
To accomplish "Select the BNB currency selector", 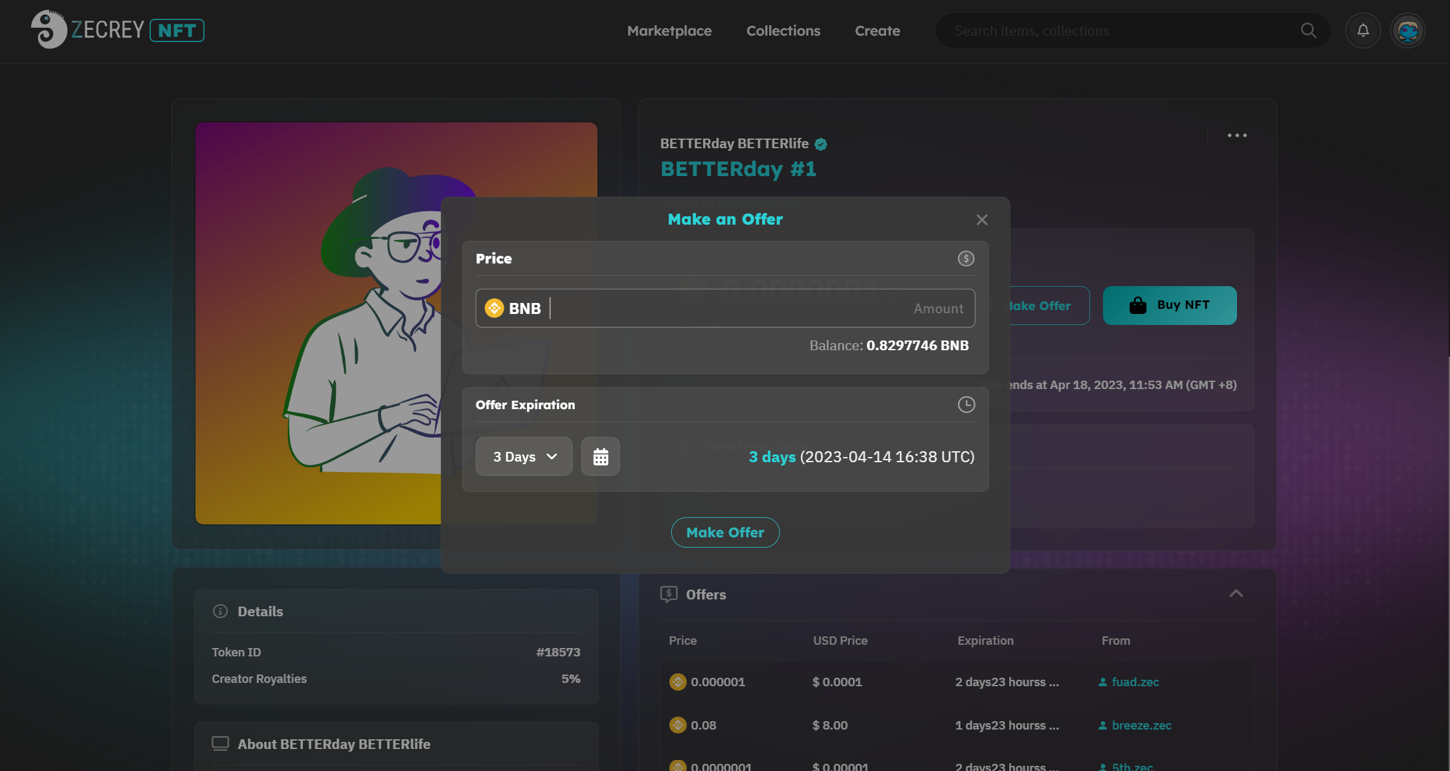I will pos(513,308).
